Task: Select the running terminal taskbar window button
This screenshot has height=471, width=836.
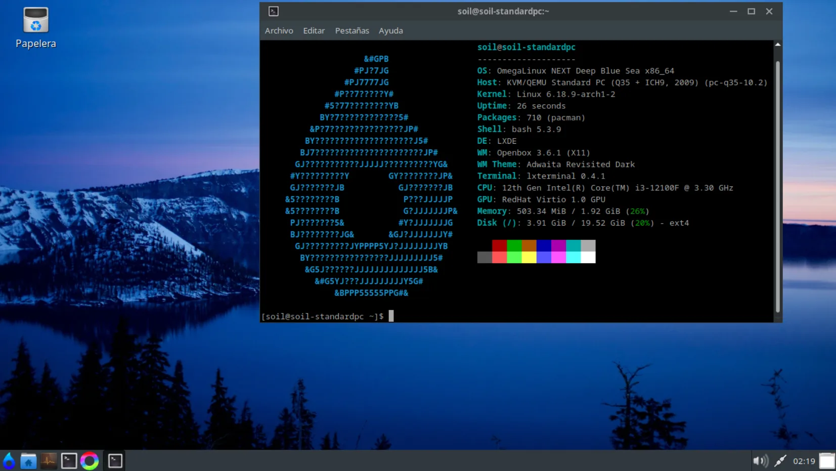Action: [115, 461]
